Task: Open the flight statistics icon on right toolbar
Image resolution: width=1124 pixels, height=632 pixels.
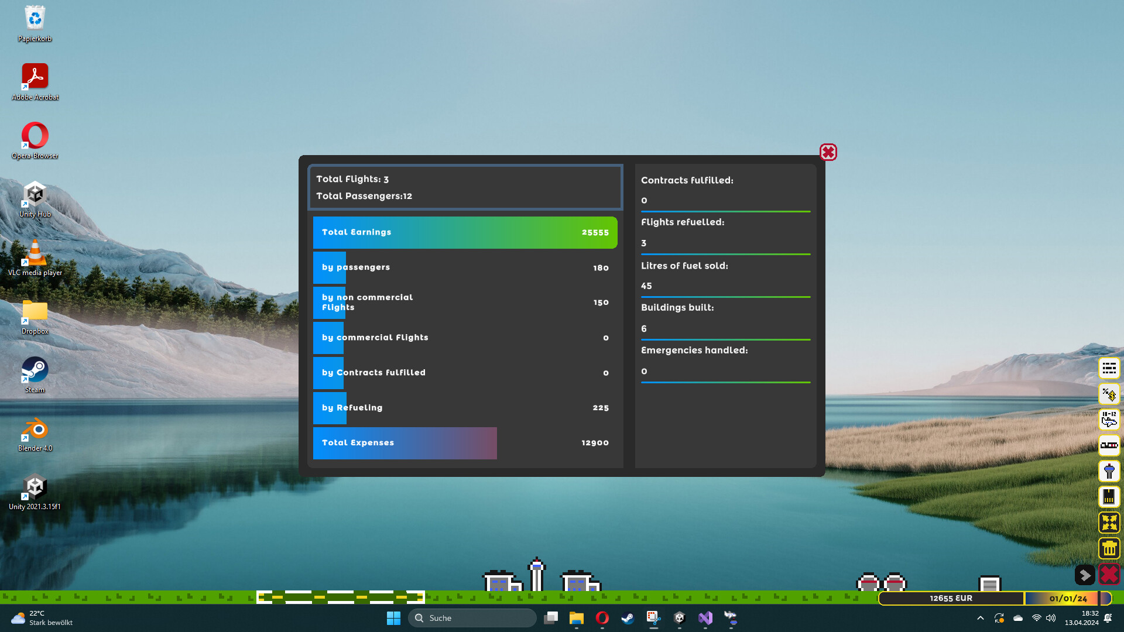Action: (1109, 368)
